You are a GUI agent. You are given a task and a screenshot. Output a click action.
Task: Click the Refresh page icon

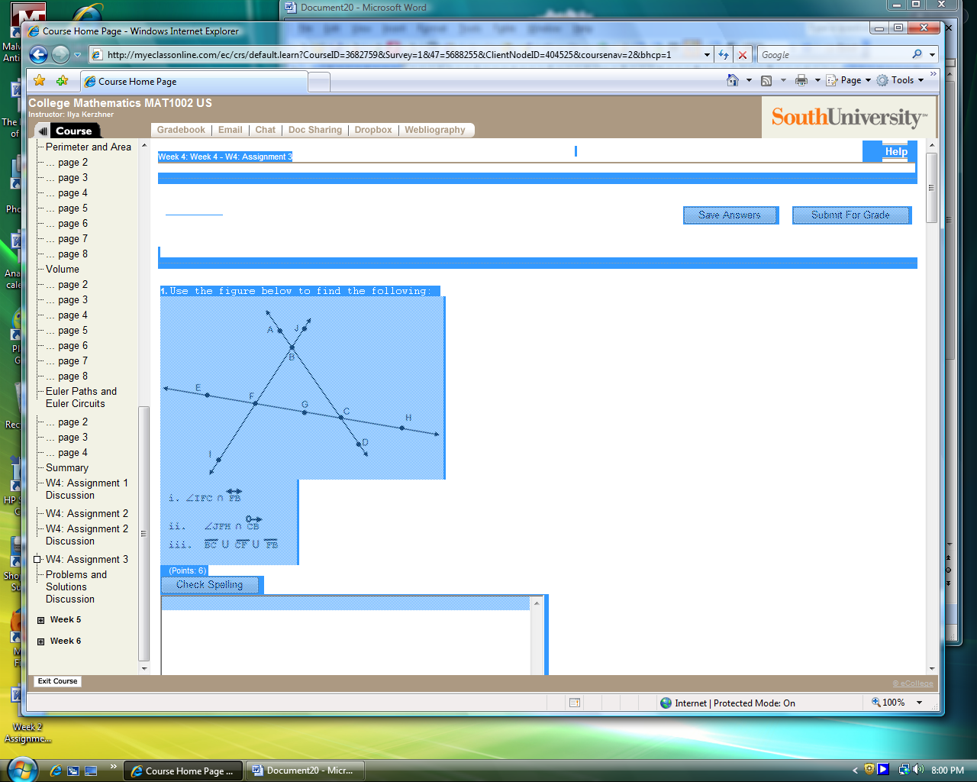[x=724, y=55]
